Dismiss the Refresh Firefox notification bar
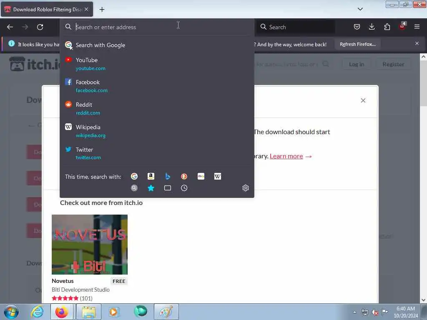Viewport: 427px width, 320px height. [417, 43]
